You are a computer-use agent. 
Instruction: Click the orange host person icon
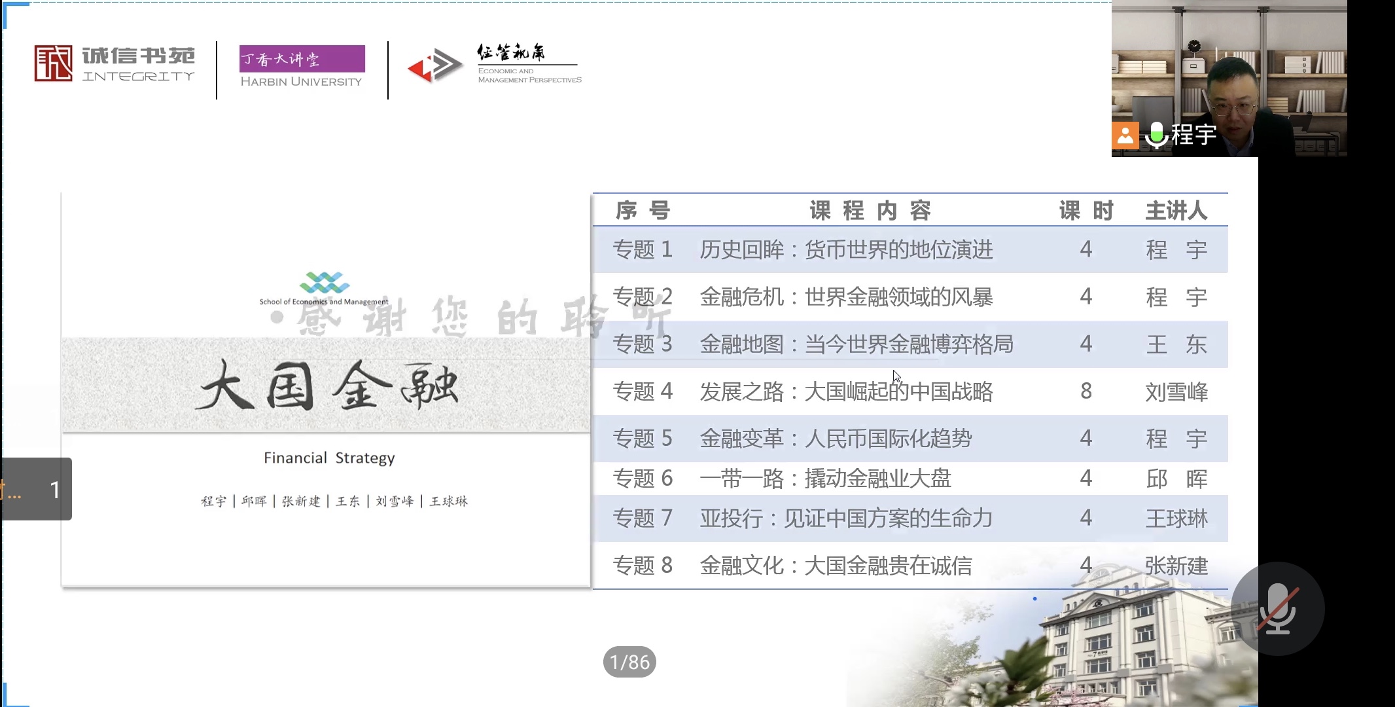pyautogui.click(x=1125, y=136)
